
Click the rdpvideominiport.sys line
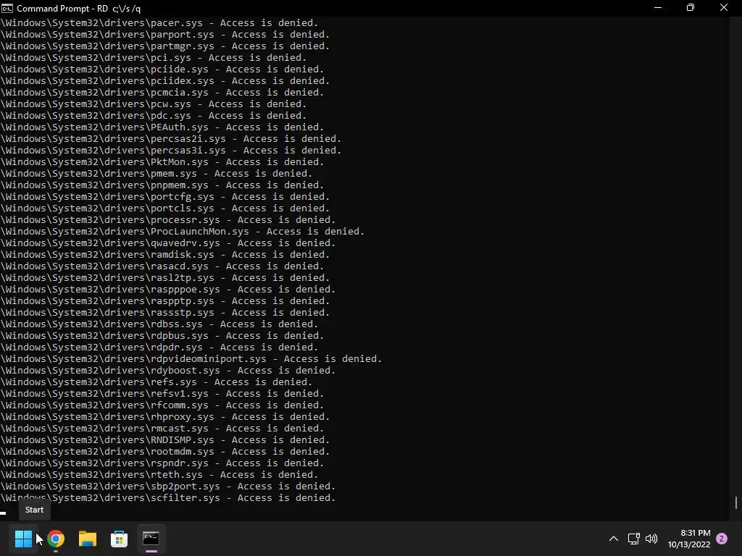[191, 359]
